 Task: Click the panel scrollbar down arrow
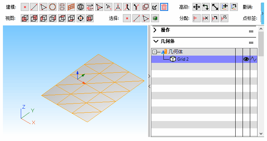[x=261, y=133]
